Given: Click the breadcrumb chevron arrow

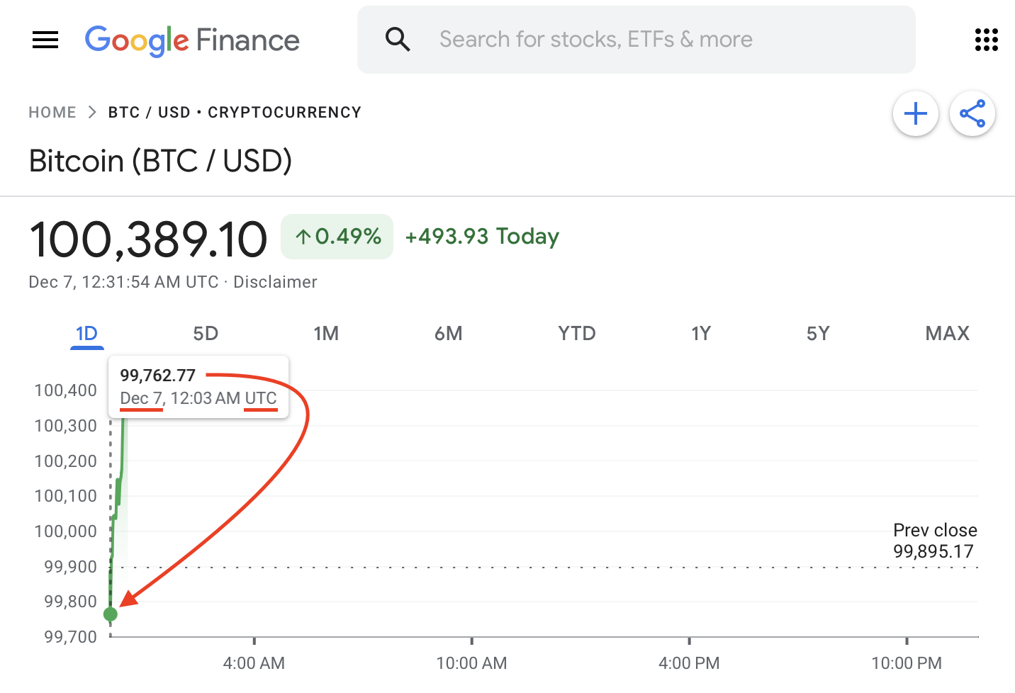Looking at the screenshot, I should point(92,113).
